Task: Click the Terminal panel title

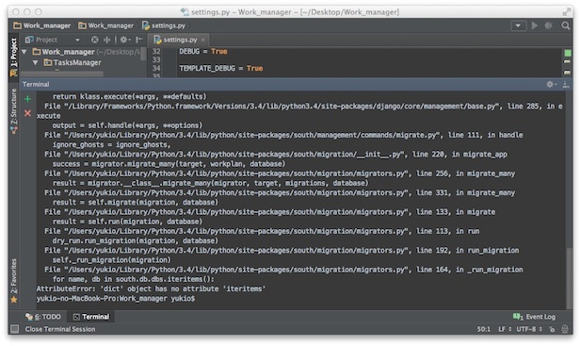Action: pyautogui.click(x=36, y=85)
